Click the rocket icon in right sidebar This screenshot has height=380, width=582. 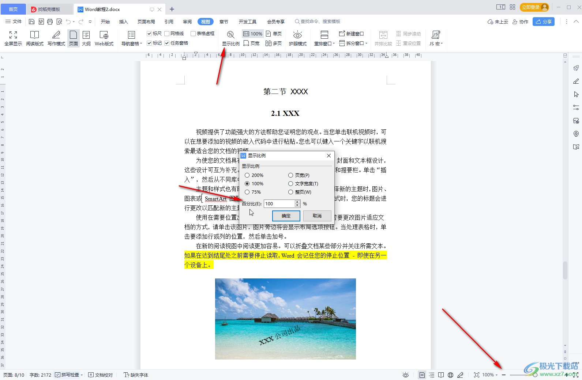point(576,68)
